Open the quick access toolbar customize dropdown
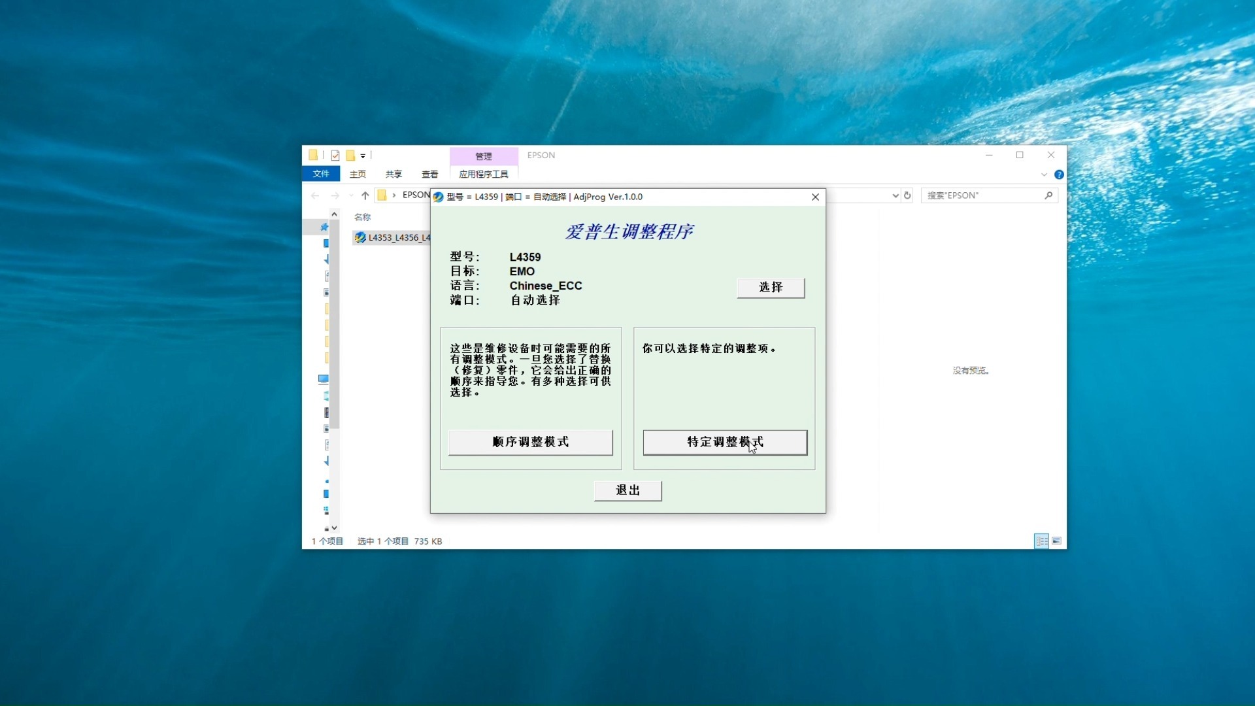The height and width of the screenshot is (706, 1255). tap(363, 156)
